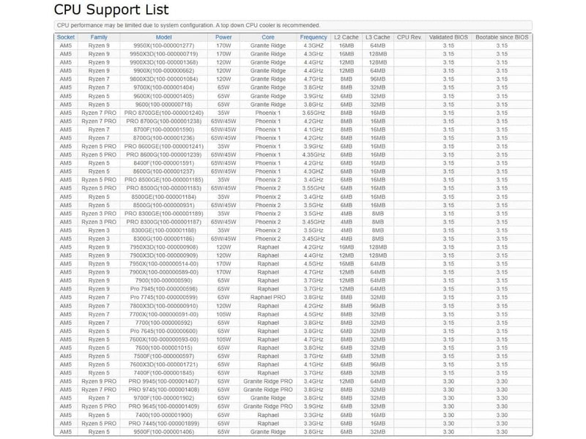This screenshot has height=439, width=586.
Task: Select the 7800X3D(100-000000910) model cell
Action: point(163,306)
